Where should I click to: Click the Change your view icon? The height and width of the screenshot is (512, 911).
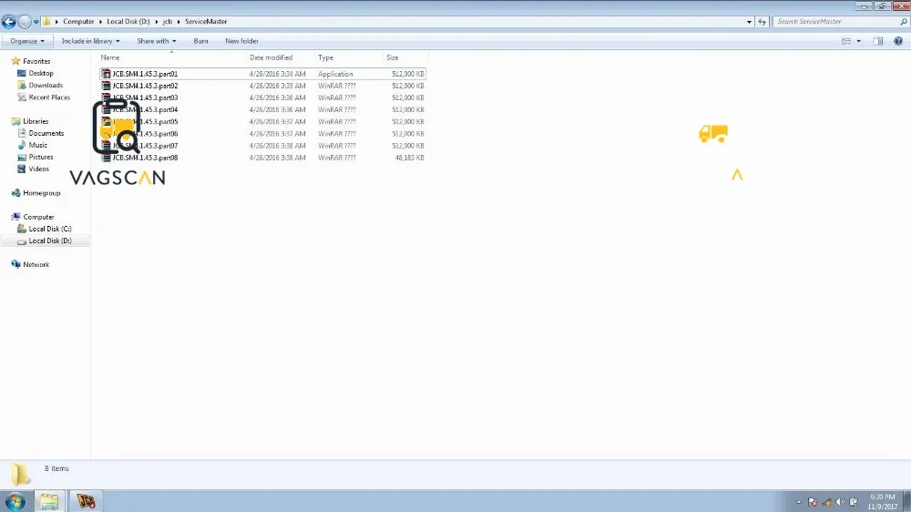coord(846,41)
